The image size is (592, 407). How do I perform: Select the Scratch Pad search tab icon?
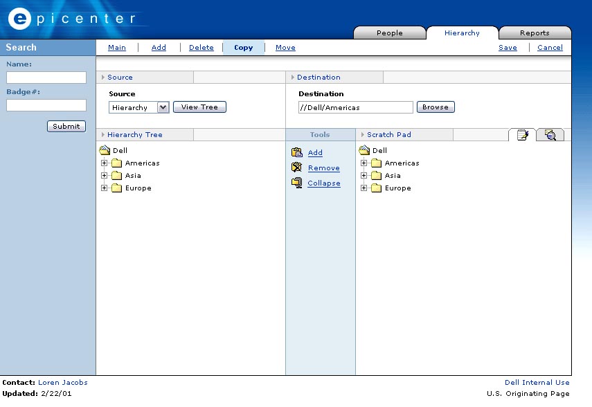[550, 135]
